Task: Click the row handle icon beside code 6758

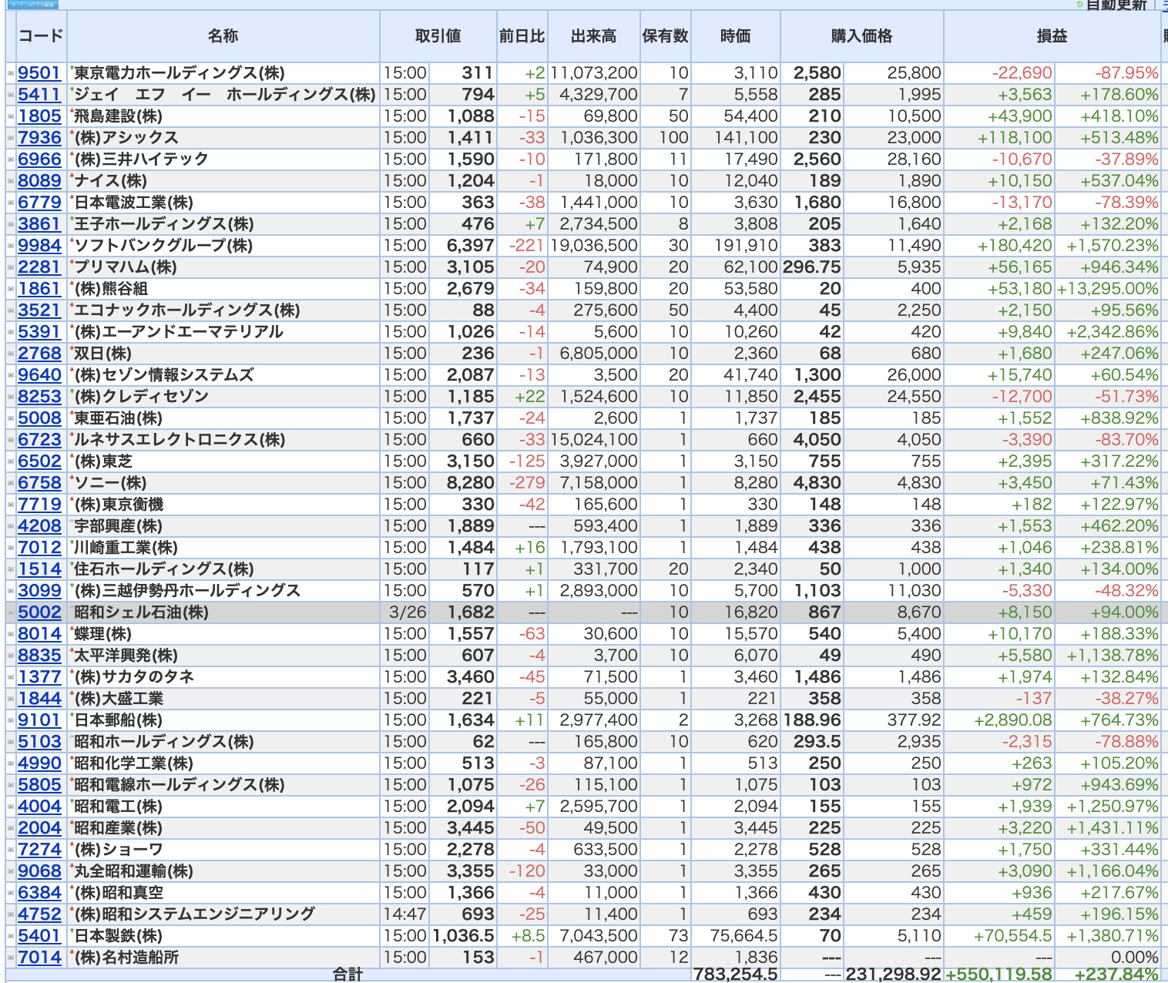Action: (x=11, y=483)
